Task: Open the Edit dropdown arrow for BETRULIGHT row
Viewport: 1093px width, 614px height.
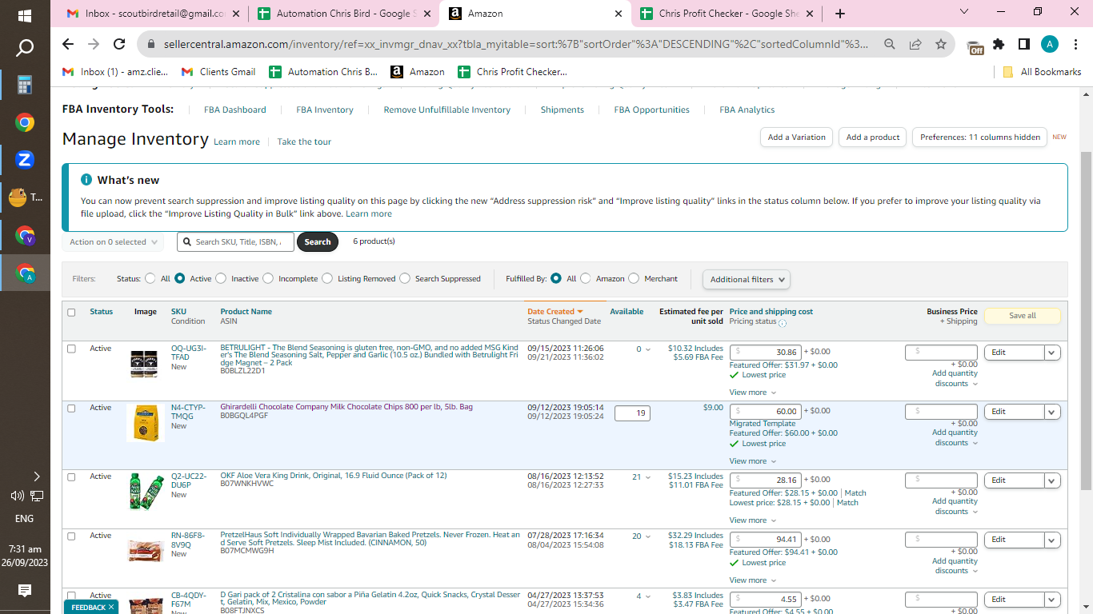Action: click(1052, 353)
